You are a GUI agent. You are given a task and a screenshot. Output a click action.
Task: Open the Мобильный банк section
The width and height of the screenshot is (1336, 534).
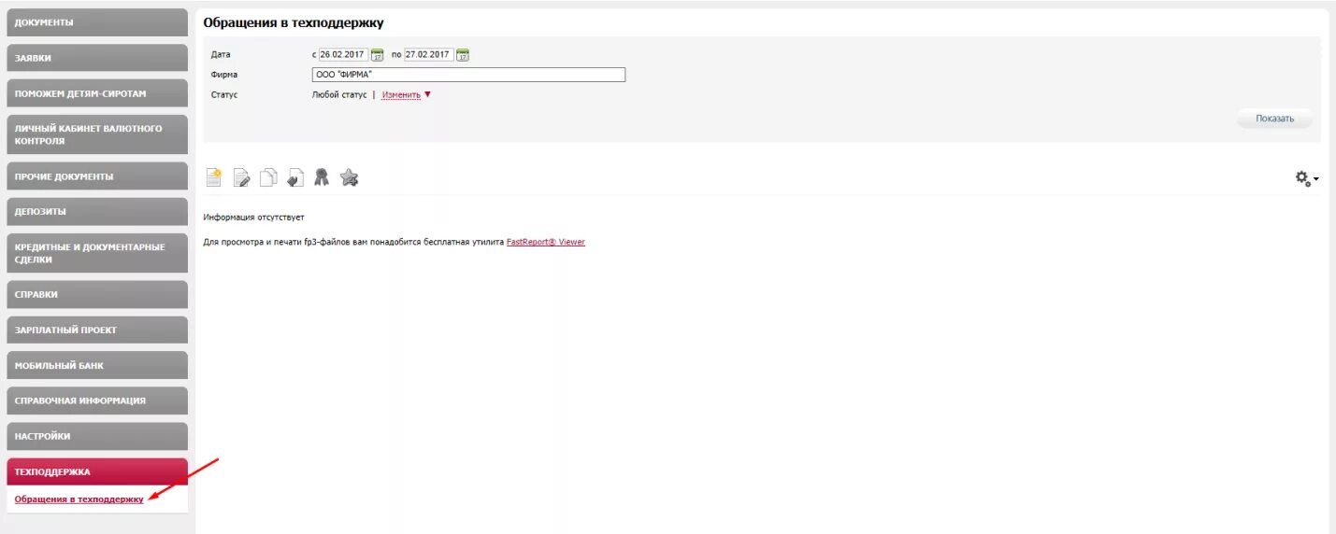97,365
